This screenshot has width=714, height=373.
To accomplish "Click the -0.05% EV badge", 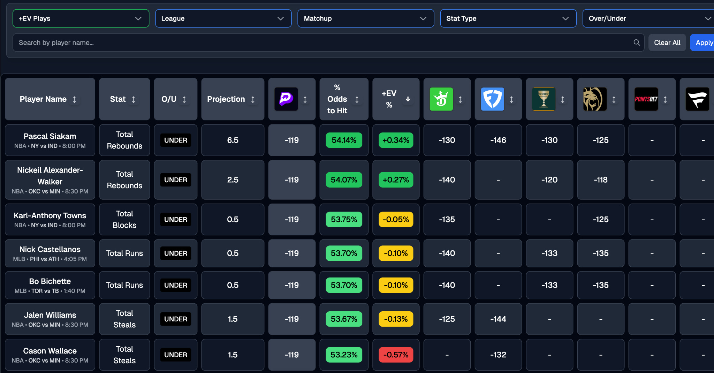I will (x=396, y=220).
